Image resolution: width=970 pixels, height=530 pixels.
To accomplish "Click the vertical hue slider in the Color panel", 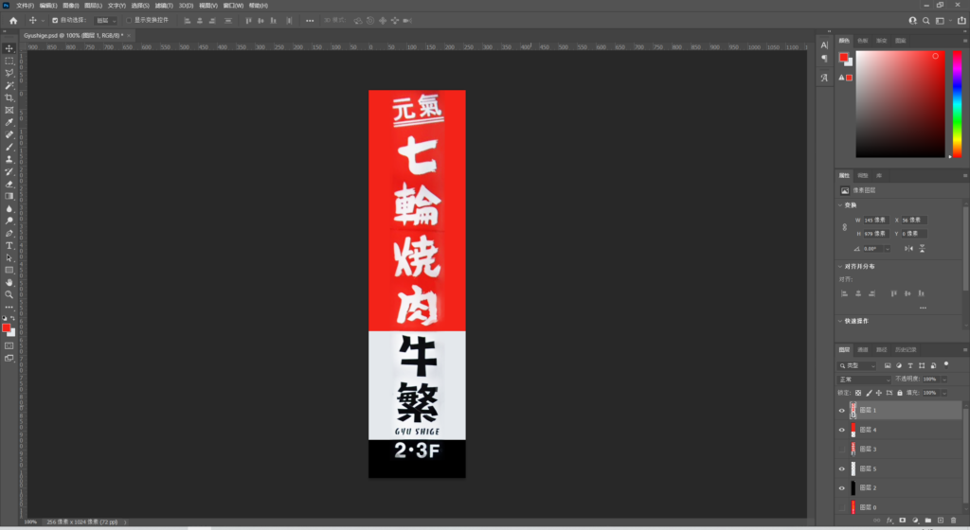I will click(x=957, y=104).
